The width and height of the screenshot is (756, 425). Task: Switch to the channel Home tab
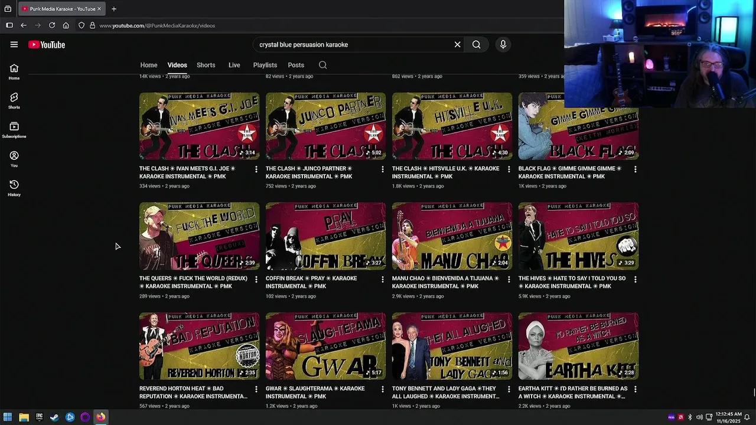tap(149, 65)
